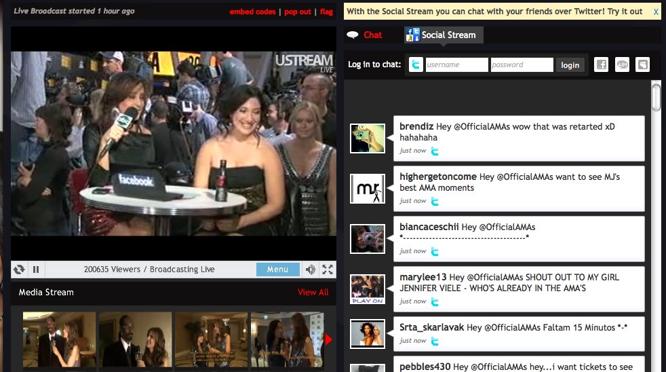Open the third Media Stream thumbnail
Image resolution: width=666 pixels, height=372 pixels.
click(211, 339)
